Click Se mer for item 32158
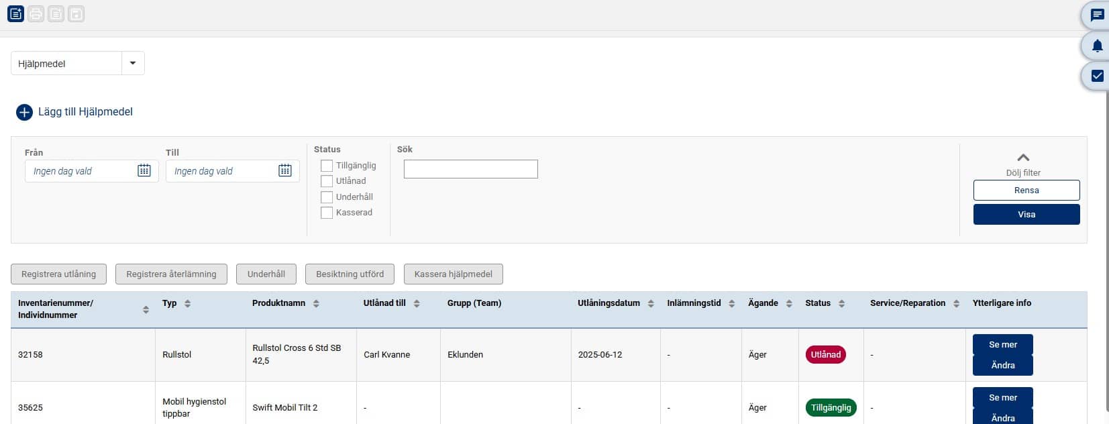 pos(1002,345)
